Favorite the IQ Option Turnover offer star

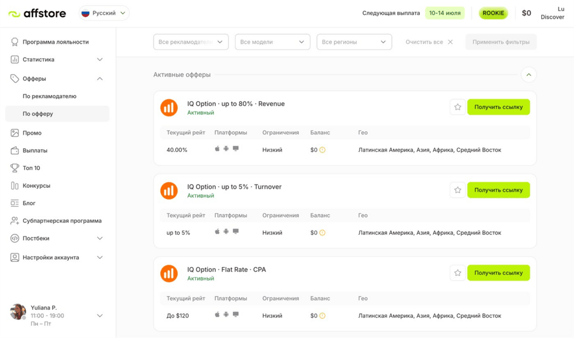[x=458, y=190]
